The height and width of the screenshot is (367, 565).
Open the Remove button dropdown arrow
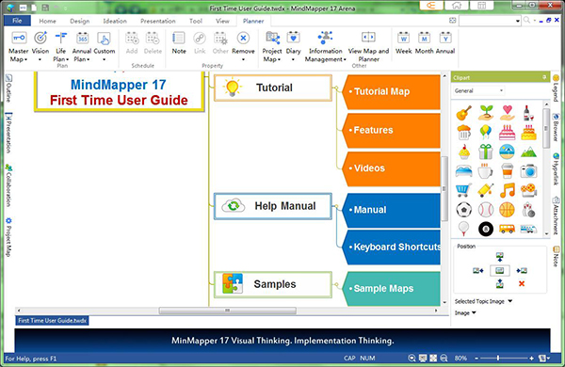click(243, 59)
